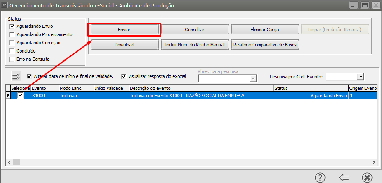
Task: Click the ellipsis button beside event code search
Action: [360, 76]
